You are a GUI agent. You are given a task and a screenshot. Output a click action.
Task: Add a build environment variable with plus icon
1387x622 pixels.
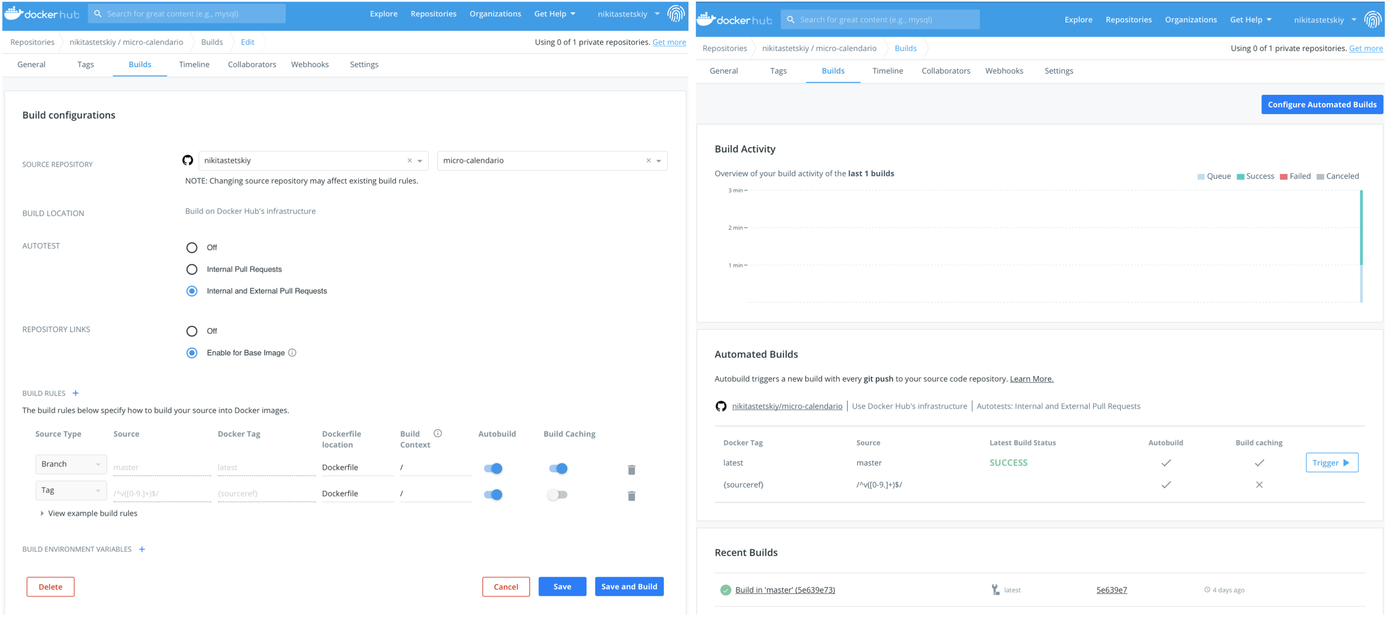coord(142,549)
